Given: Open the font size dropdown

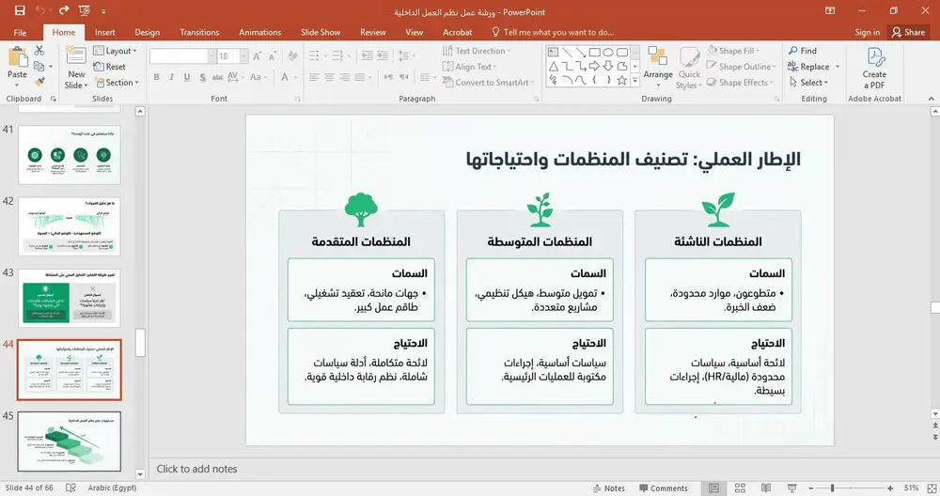Looking at the screenshot, I should pos(244,56).
